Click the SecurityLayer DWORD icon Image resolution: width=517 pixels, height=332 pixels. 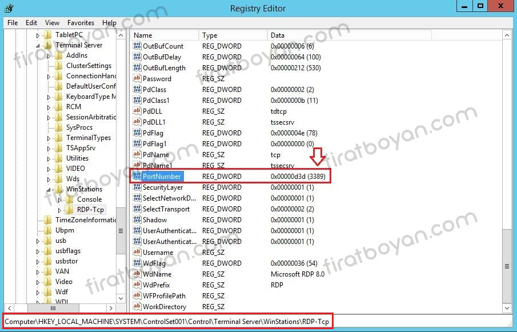pos(137,187)
